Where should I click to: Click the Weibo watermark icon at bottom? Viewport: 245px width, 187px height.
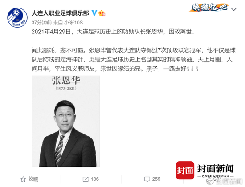point(210,181)
